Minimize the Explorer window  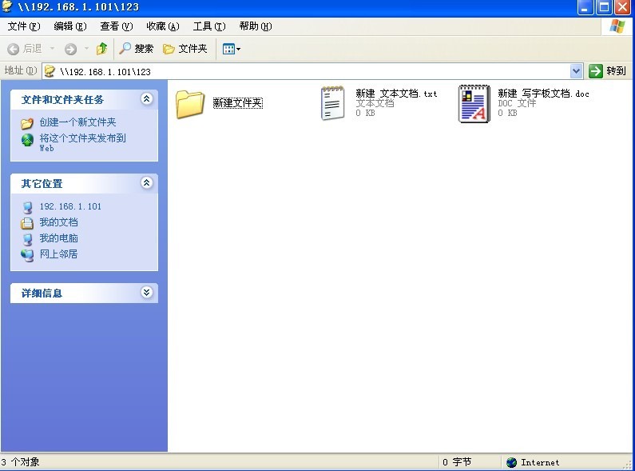[x=585, y=7]
